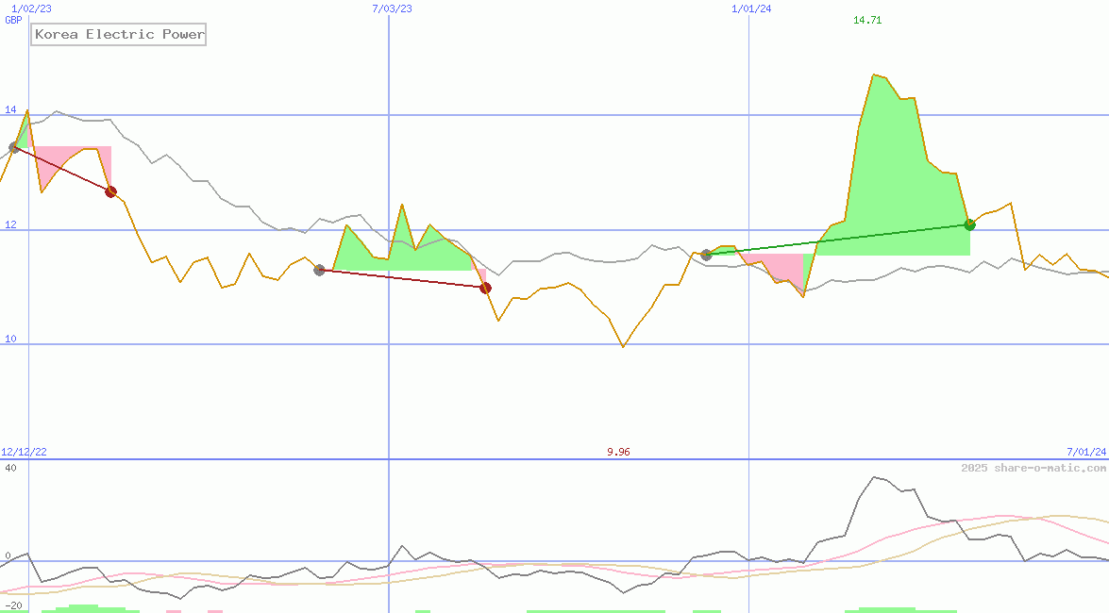Click the share-o-matic.com watermark link
Image resolution: width=1109 pixels, height=613 pixels.
[1033, 468]
